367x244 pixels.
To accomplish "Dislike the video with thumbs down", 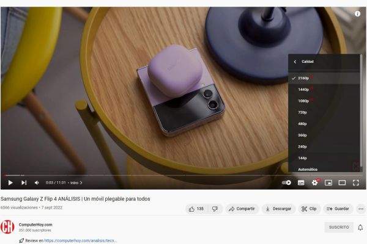I will click(215, 209).
